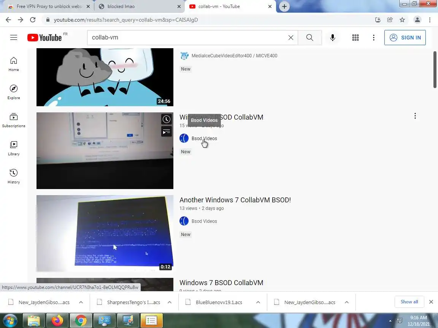Start voice search with microphone icon
The width and height of the screenshot is (438, 328).
(x=332, y=37)
